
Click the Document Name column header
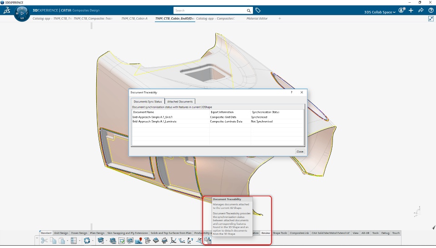pos(144,112)
